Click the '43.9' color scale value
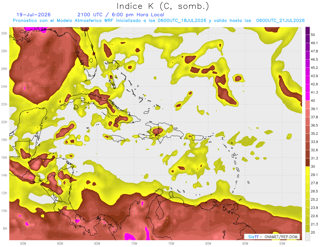This screenshot has height=247, width=320. point(314,76)
